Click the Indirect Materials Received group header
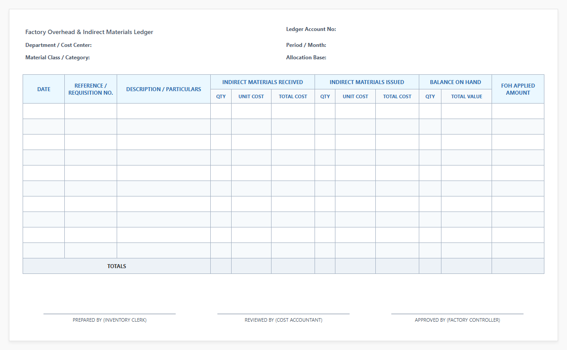 (x=263, y=82)
